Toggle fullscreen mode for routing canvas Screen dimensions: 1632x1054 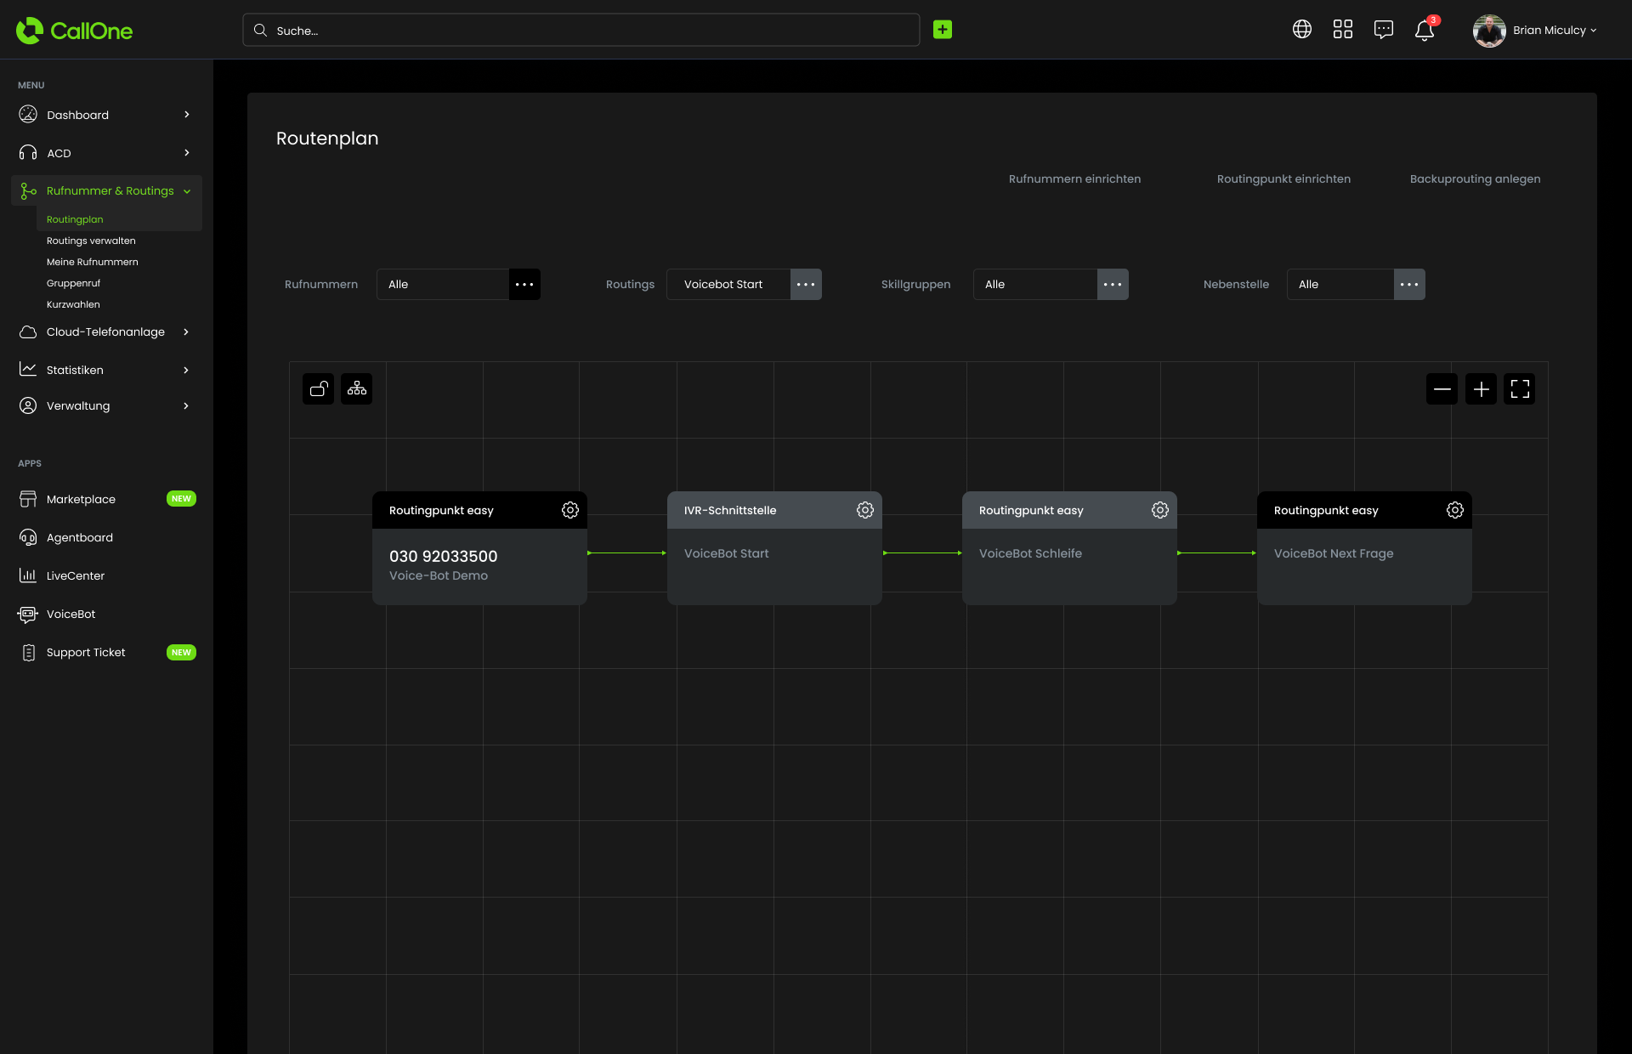click(x=1521, y=388)
